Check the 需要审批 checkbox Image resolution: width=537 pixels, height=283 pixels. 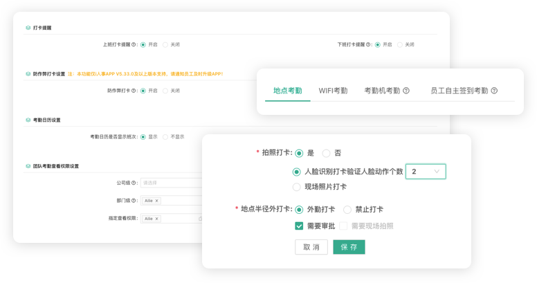(x=299, y=226)
